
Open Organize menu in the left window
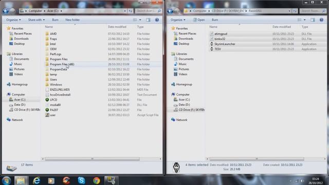click(x=13, y=20)
